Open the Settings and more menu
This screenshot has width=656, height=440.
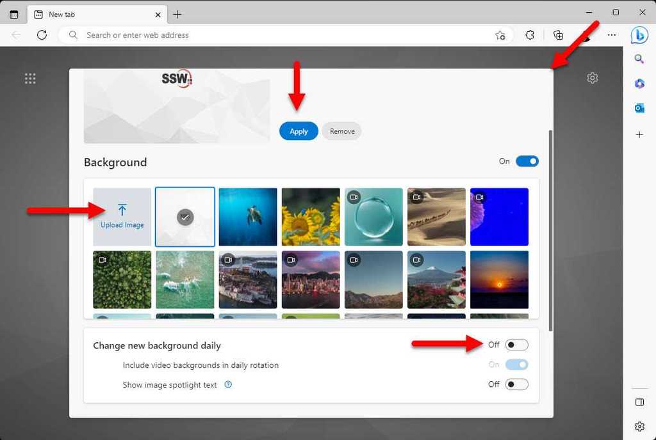611,35
